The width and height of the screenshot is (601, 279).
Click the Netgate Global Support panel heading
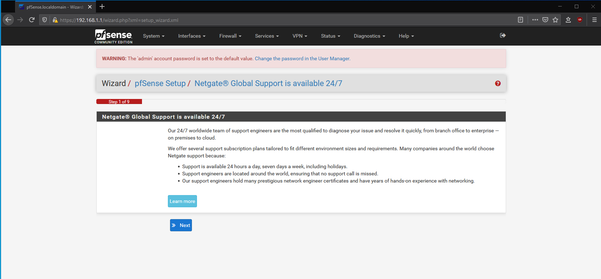[301, 117]
